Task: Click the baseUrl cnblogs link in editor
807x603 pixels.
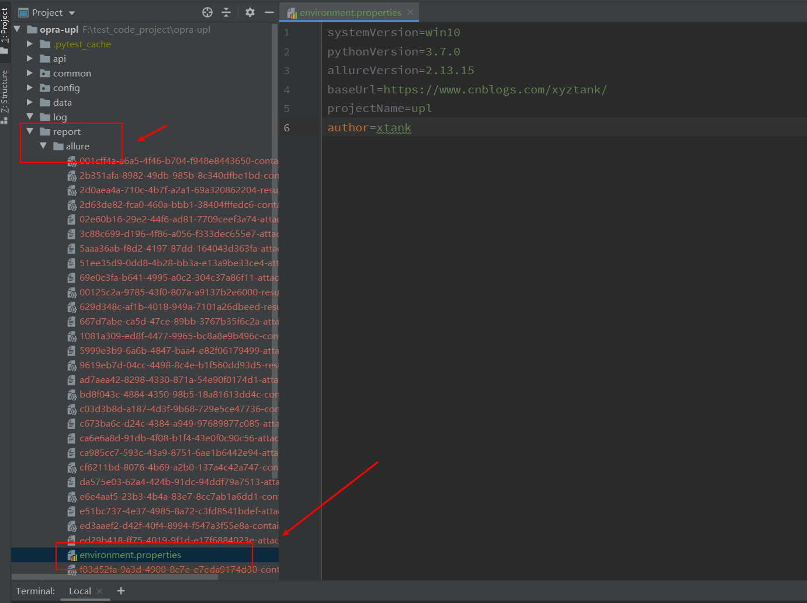Action: click(x=495, y=89)
